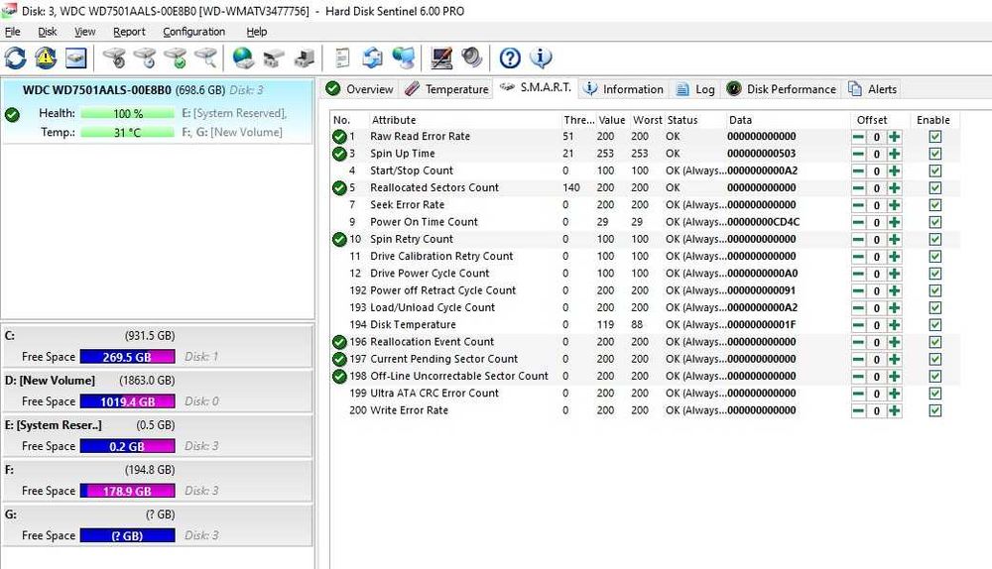
Task: Select the F: (194.8 GB) partition entry
Action: click(157, 480)
